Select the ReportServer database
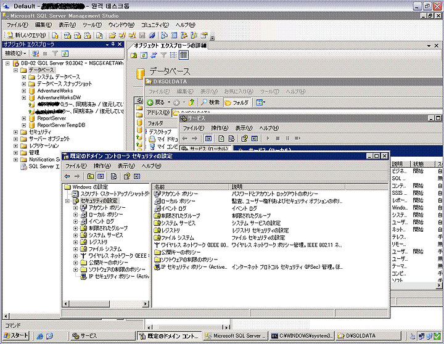 coord(52,118)
